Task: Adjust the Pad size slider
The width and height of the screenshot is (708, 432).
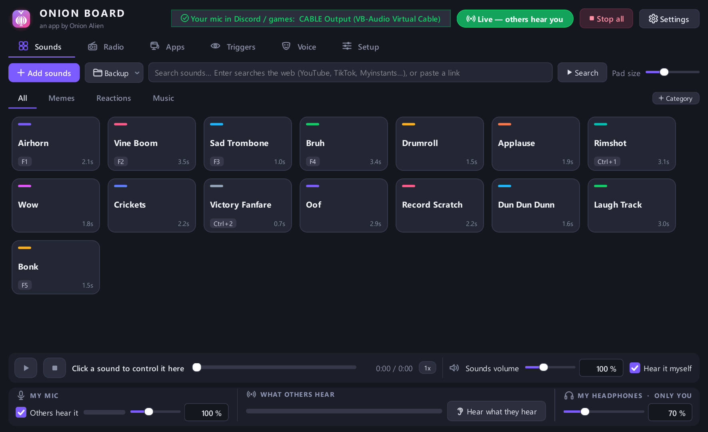Action: tap(672, 72)
